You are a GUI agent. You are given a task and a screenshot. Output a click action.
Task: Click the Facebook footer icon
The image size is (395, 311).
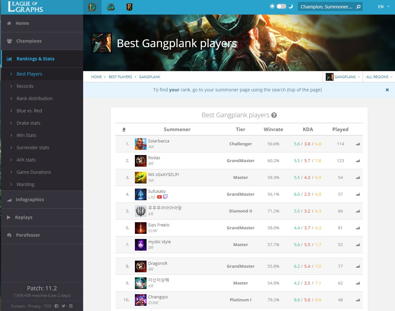(57, 306)
